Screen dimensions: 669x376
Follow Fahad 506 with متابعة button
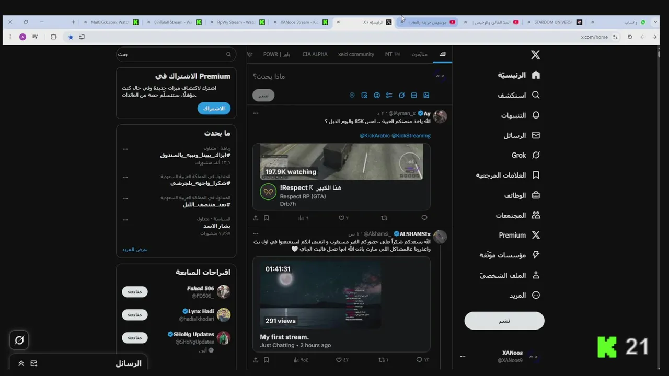point(135,291)
